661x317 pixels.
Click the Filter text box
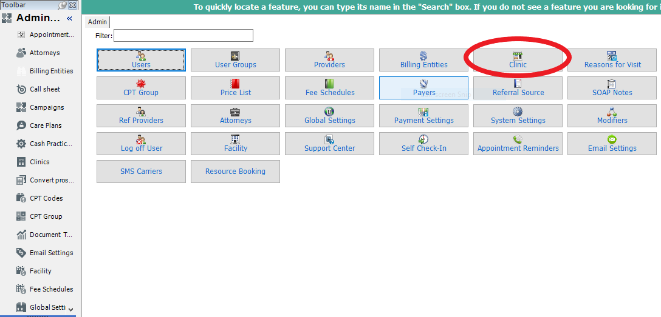[183, 36]
